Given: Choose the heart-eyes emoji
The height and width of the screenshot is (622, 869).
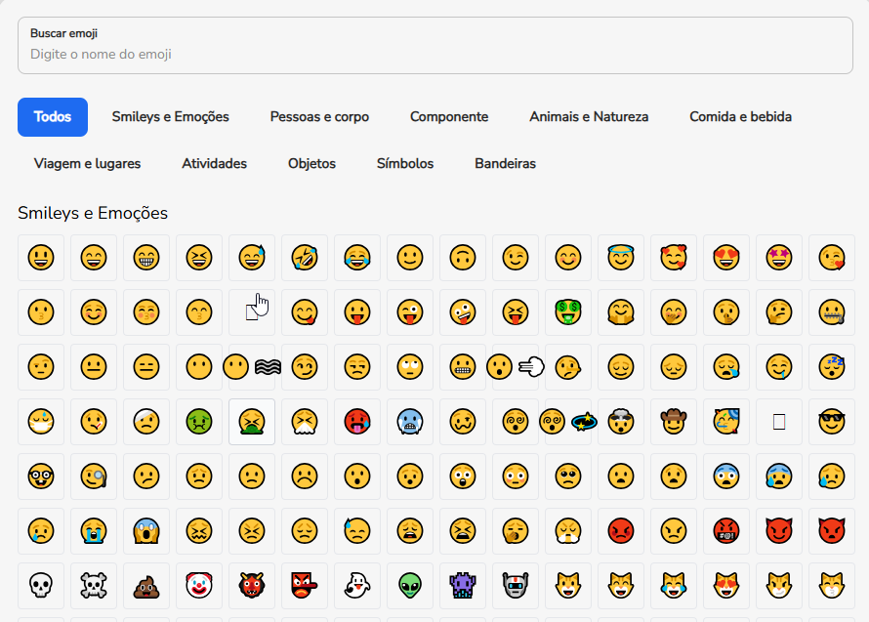Looking at the screenshot, I should (x=726, y=258).
